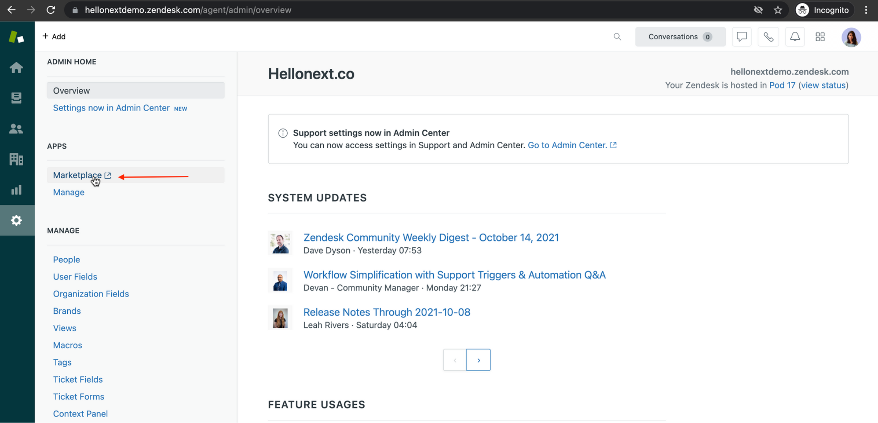Select Overview in Admin Home

(136, 90)
